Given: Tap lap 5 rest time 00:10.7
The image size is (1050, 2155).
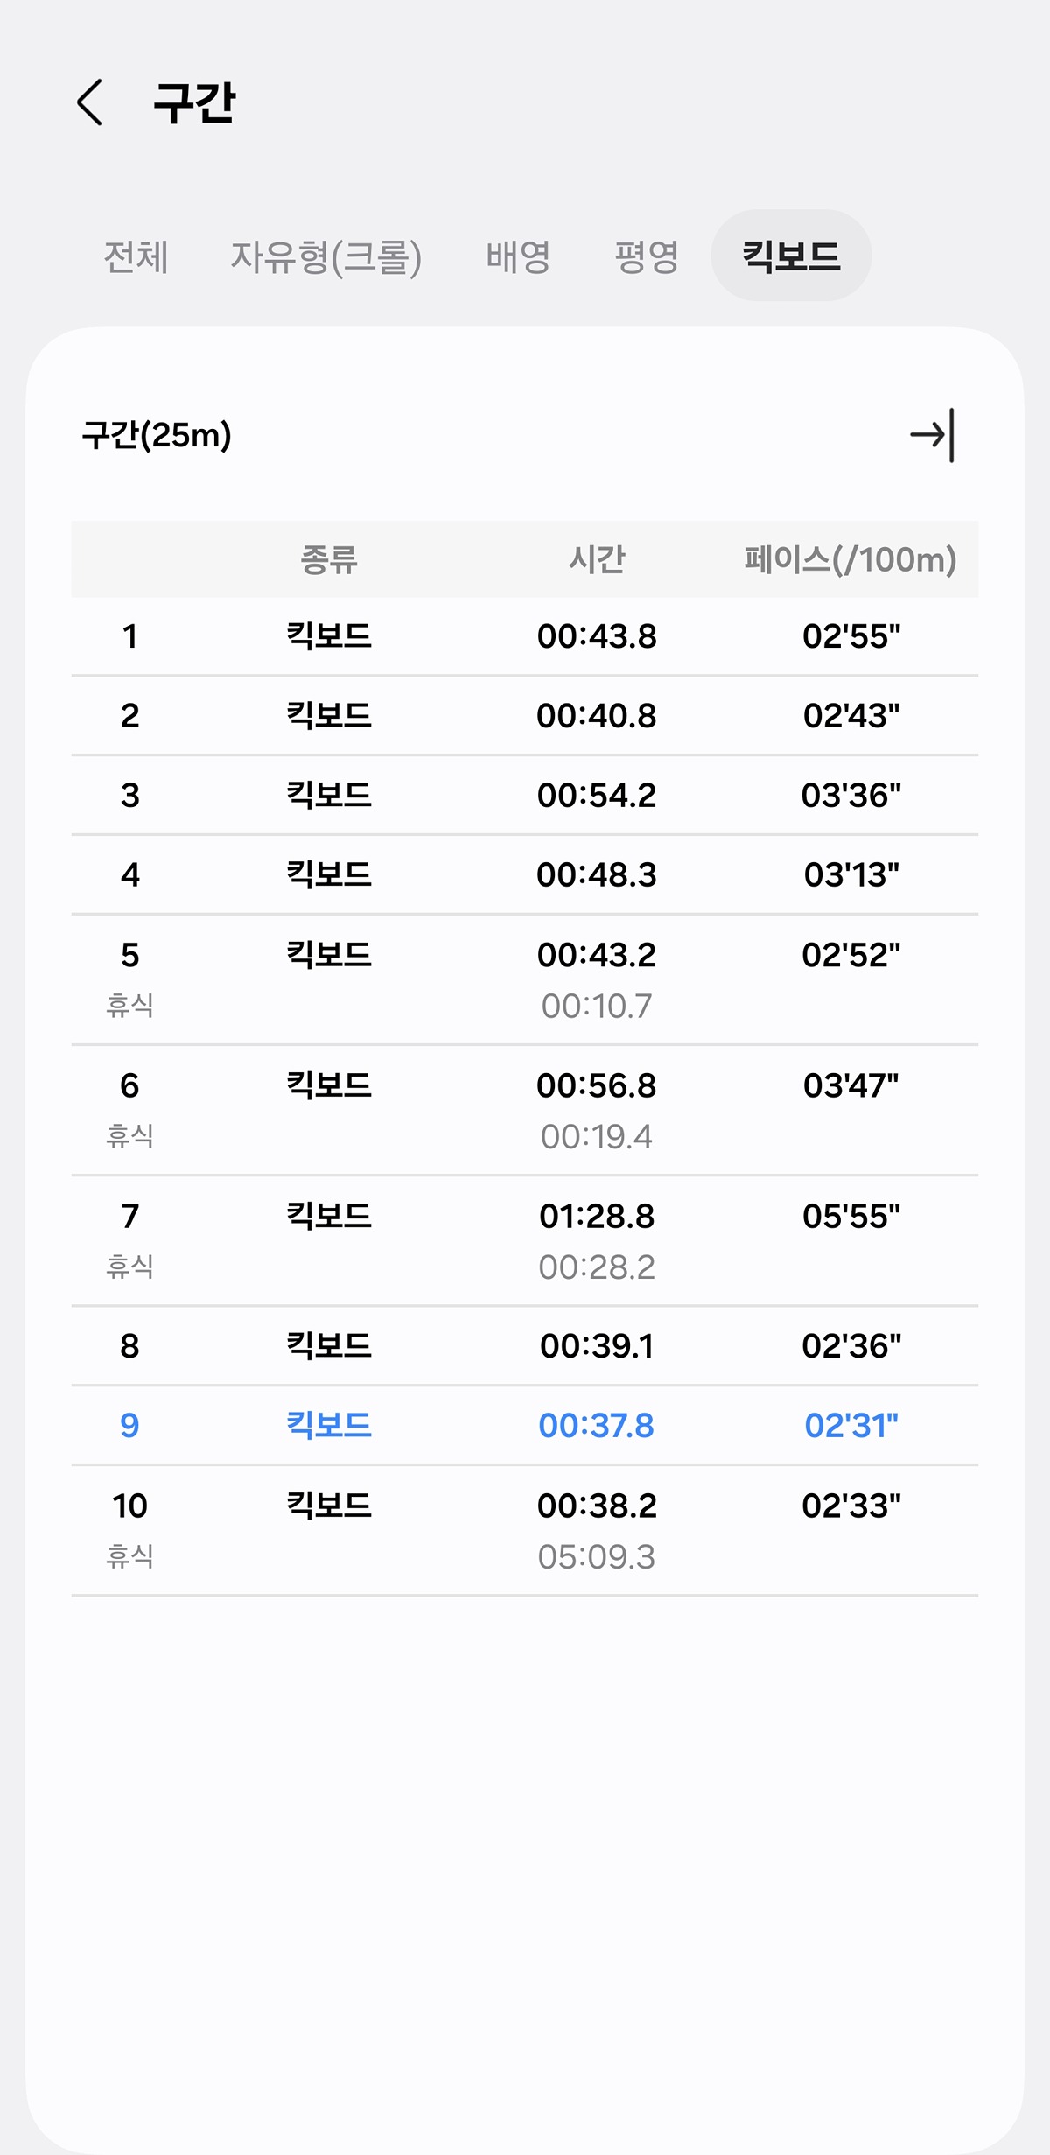Looking at the screenshot, I should pos(597,1007).
